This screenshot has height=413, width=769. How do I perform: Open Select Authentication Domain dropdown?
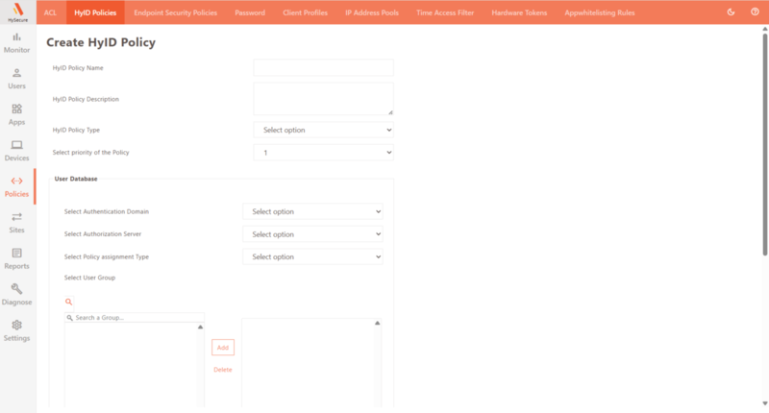click(x=313, y=211)
